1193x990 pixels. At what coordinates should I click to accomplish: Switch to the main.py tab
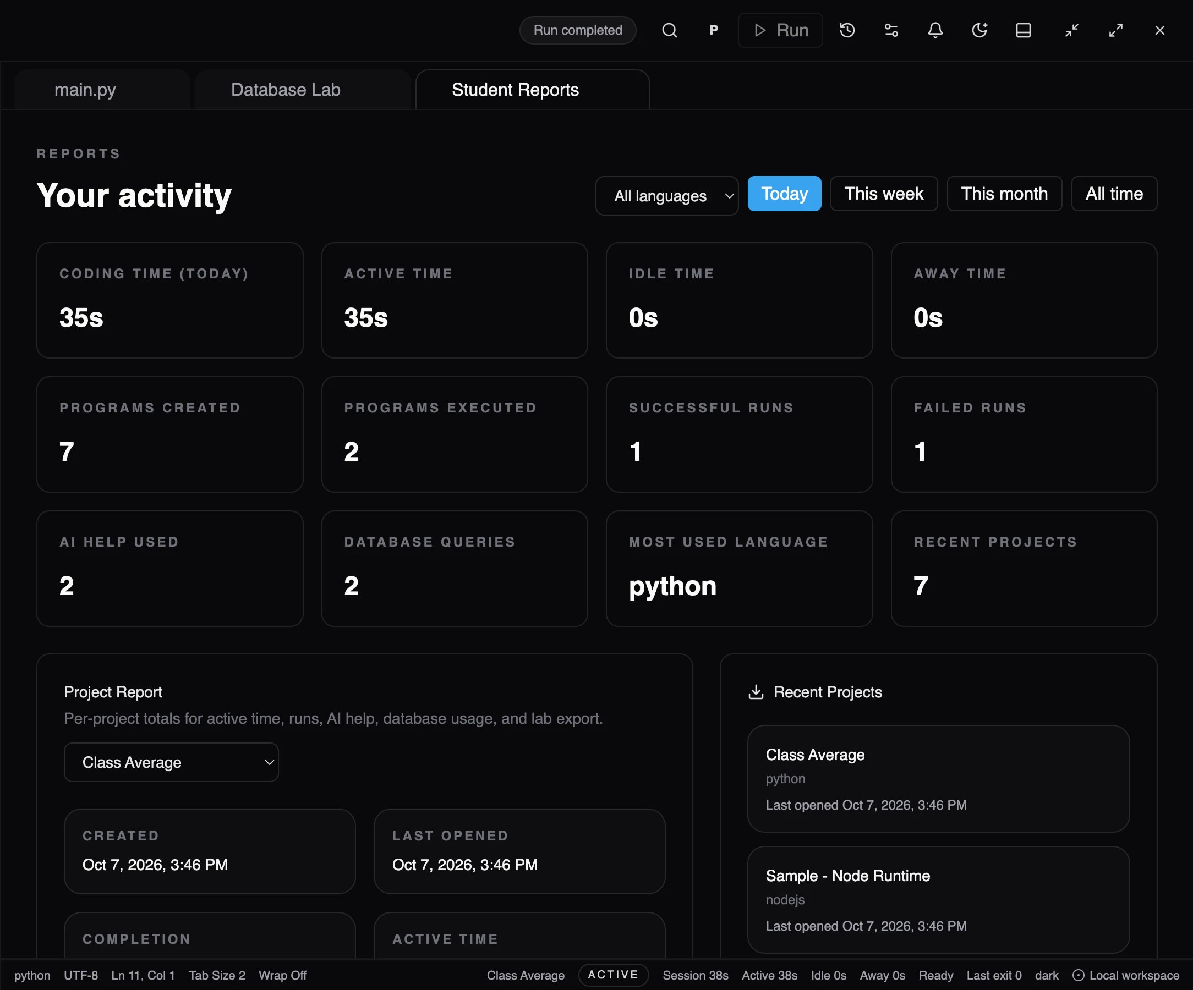click(x=102, y=90)
